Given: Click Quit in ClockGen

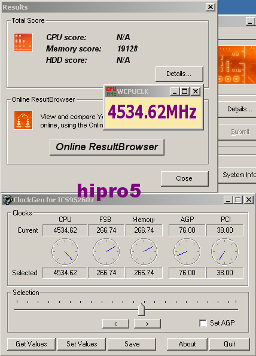Looking at the screenshot, I should (230, 344).
